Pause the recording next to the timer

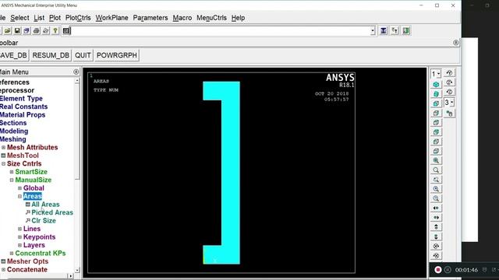448,270
